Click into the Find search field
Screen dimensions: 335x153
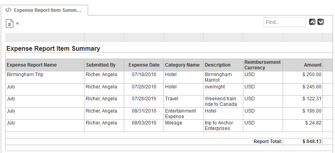tap(285, 22)
